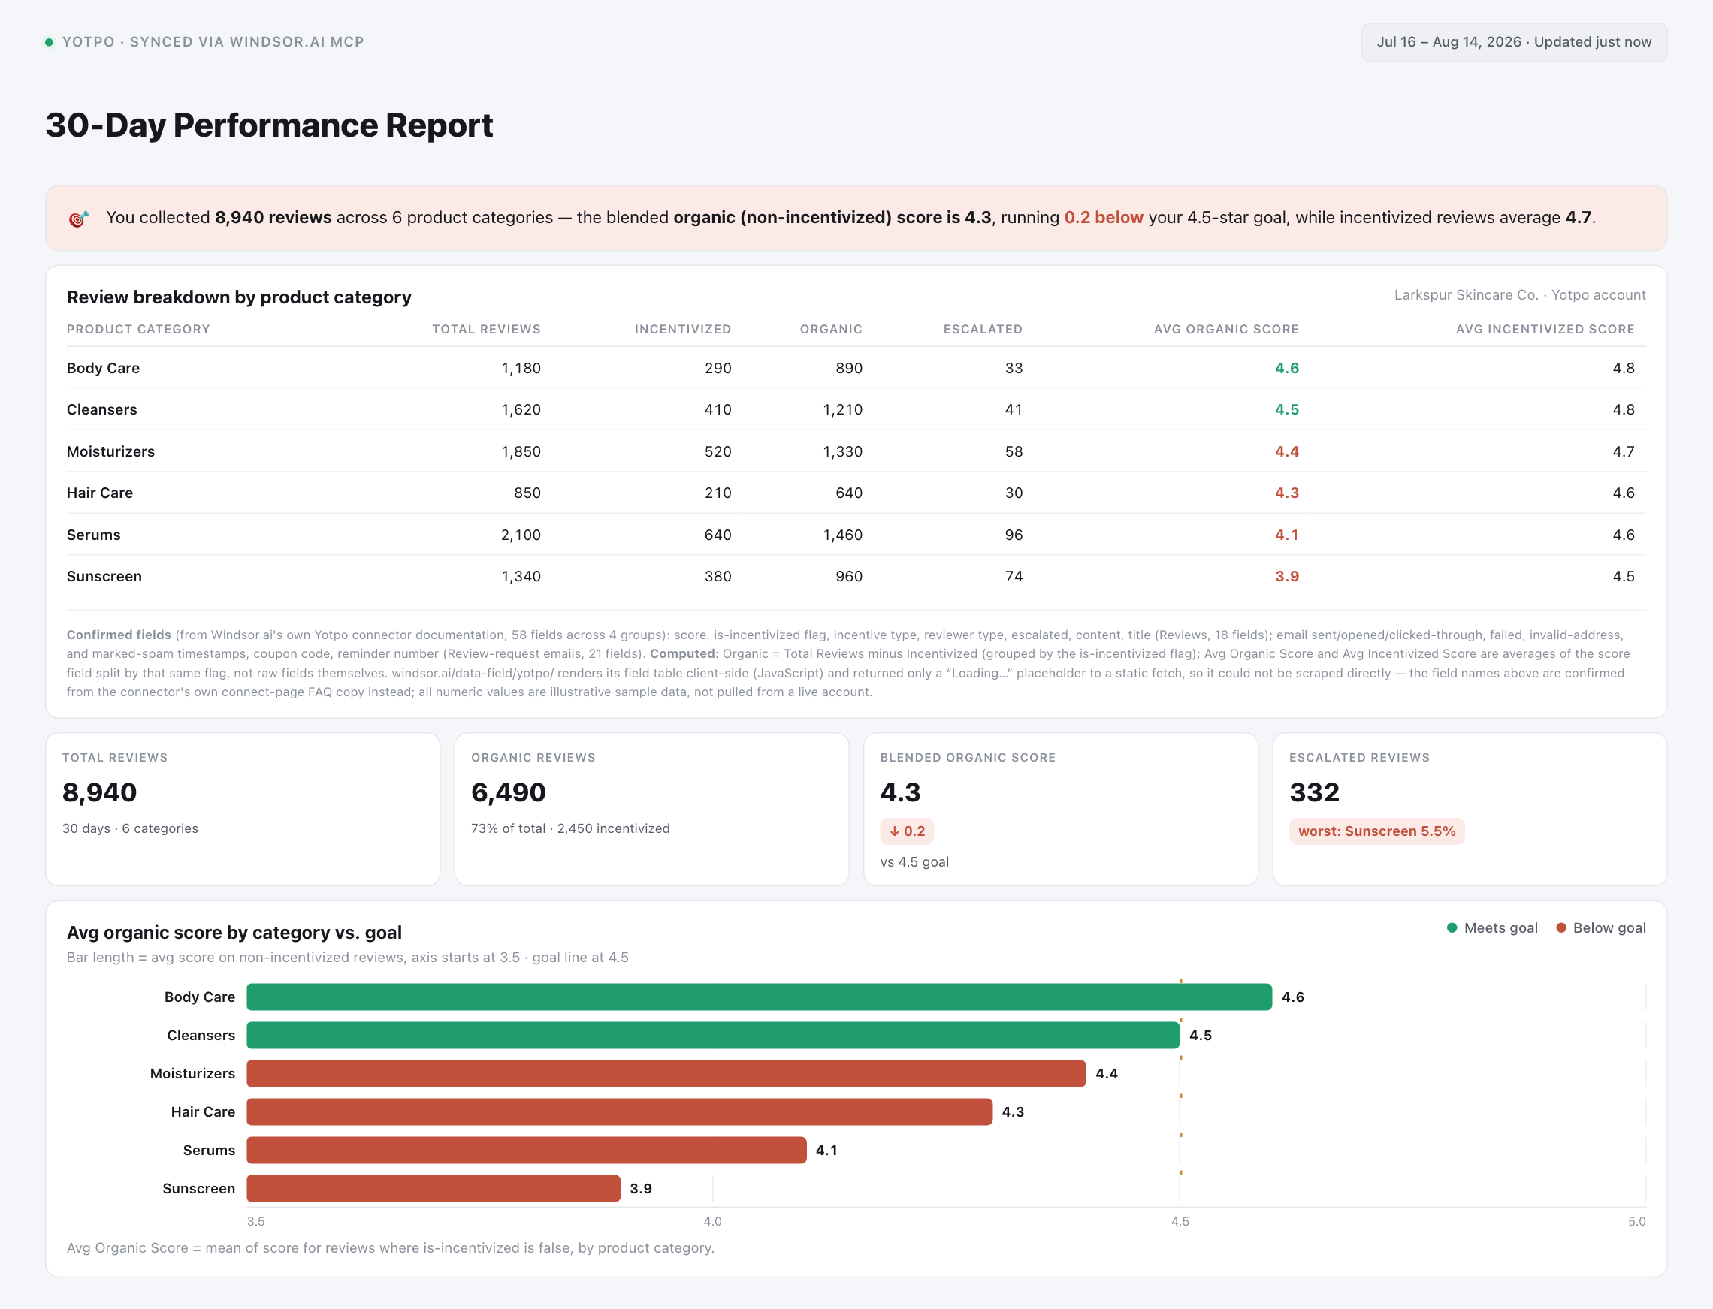The width and height of the screenshot is (1713, 1309).
Task: Select the green Body Care bar
Action: pyautogui.click(x=759, y=997)
